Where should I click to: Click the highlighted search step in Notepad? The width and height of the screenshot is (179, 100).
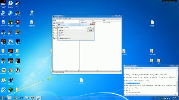133,83
